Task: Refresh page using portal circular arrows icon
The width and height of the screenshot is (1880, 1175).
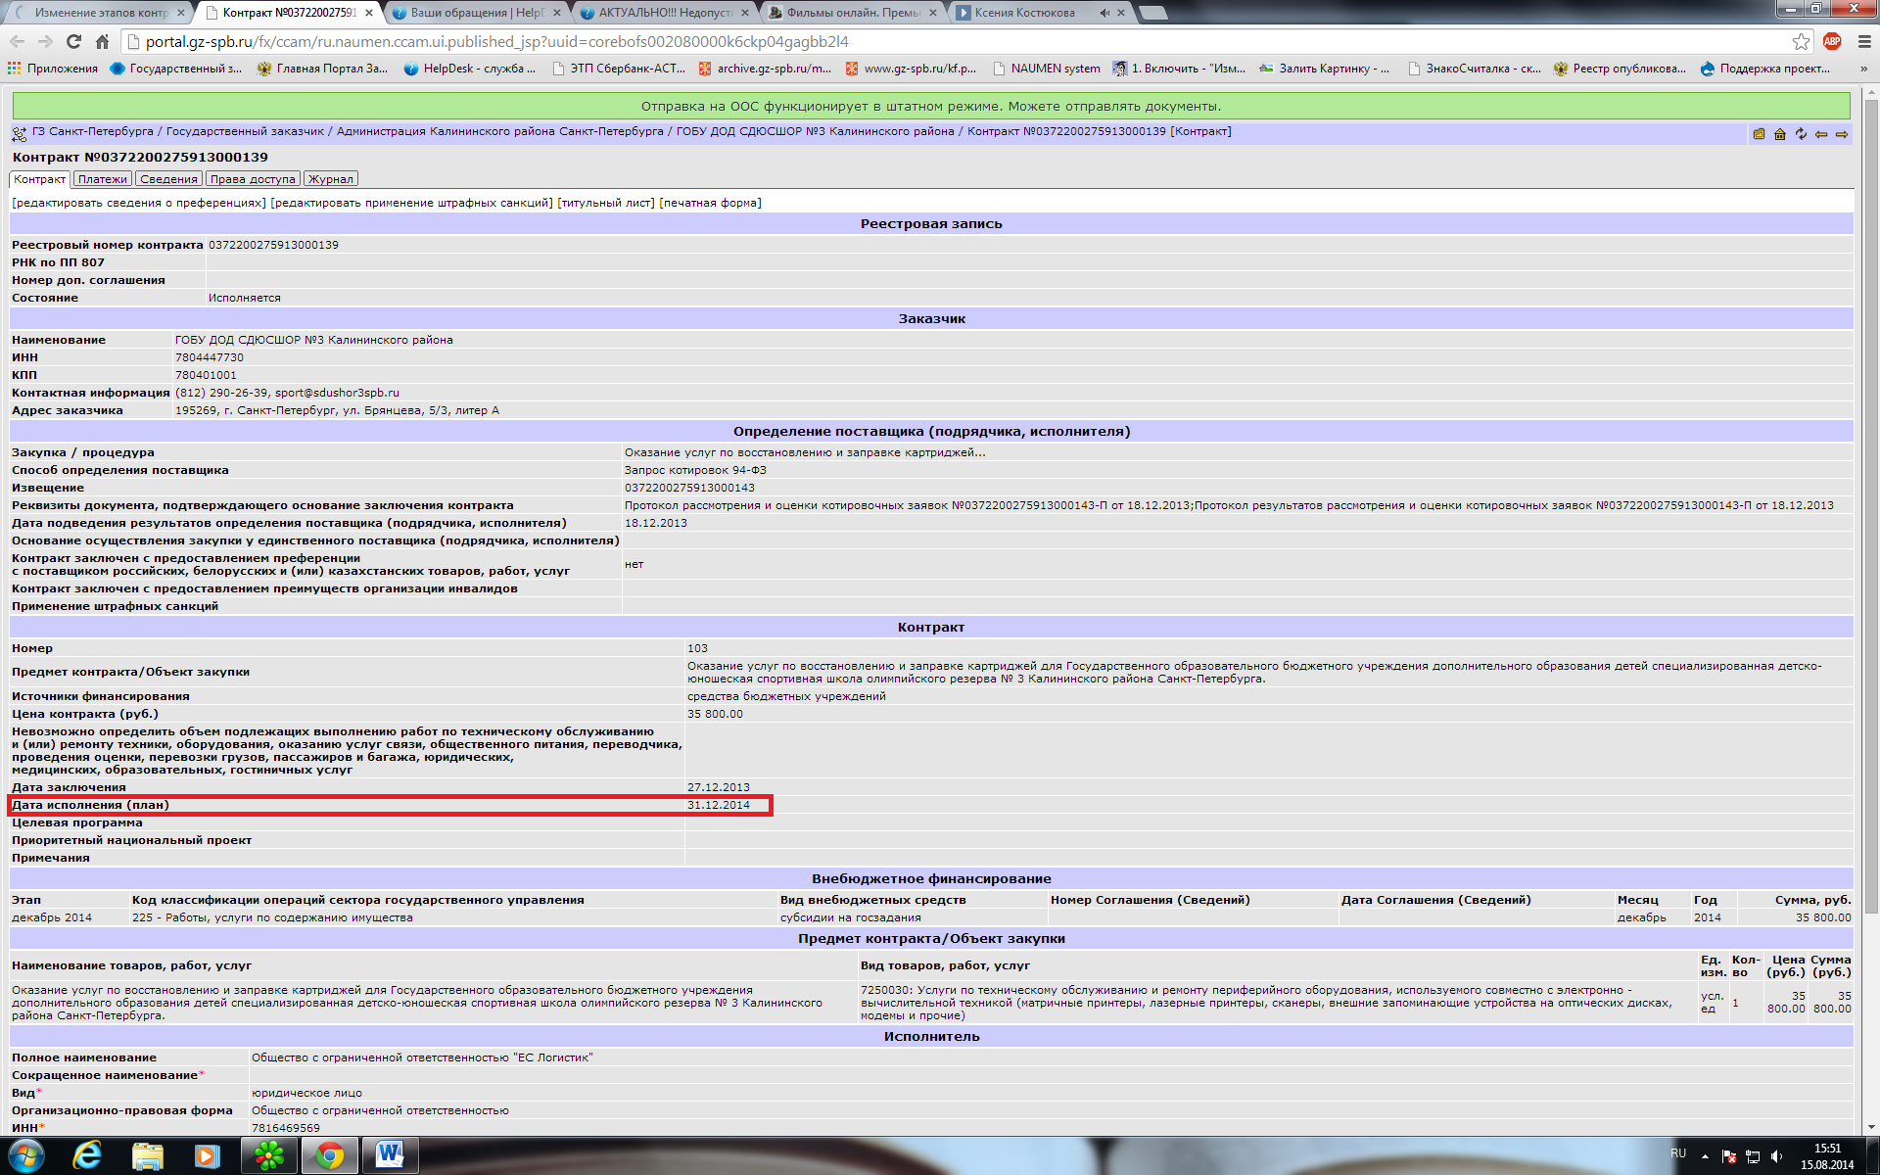Action: [1801, 134]
